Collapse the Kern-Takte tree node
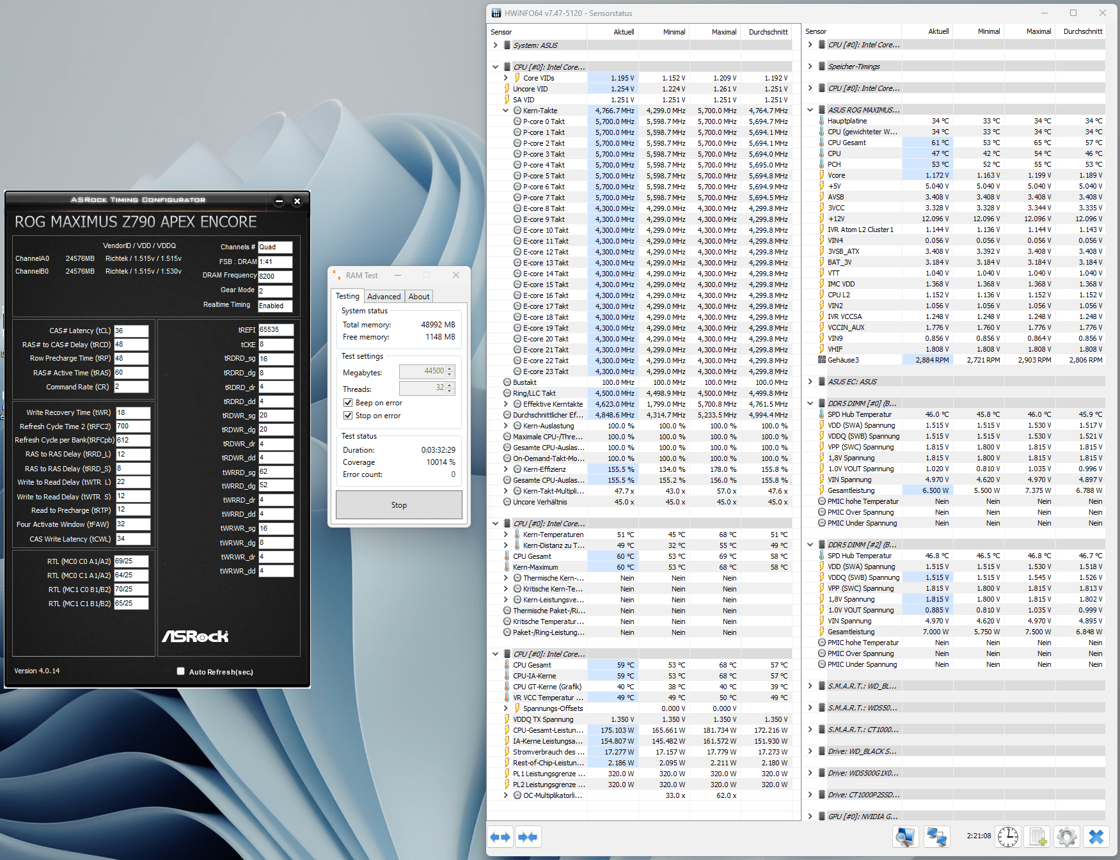 click(x=506, y=111)
